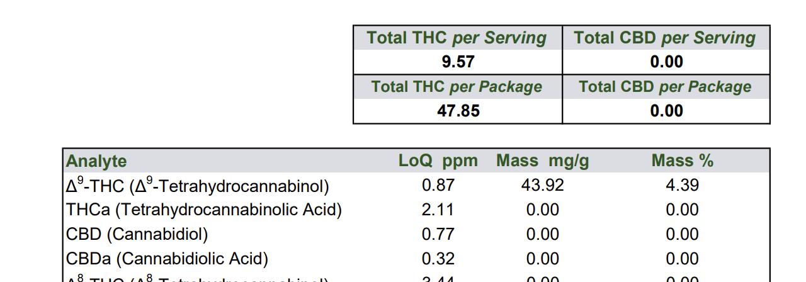The height and width of the screenshot is (282, 806).
Task: Click the Total THC per Package header
Action: click(457, 87)
